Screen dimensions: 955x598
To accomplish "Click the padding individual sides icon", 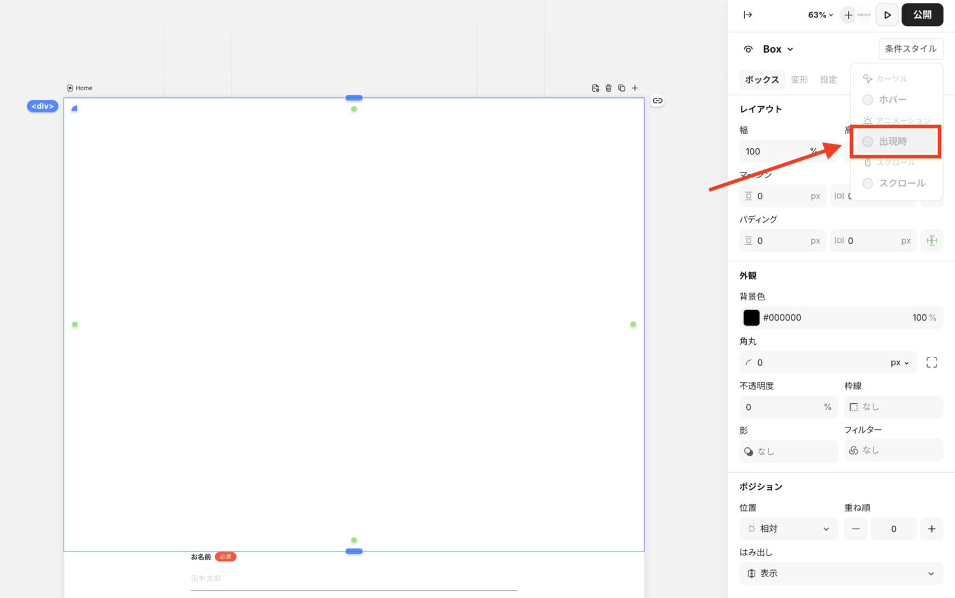I will (931, 241).
